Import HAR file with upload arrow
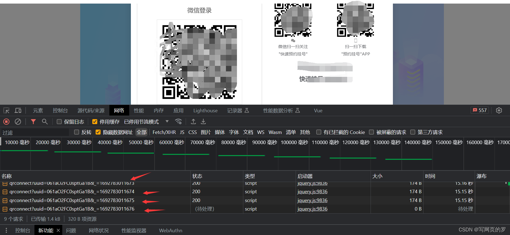 tap(193, 121)
